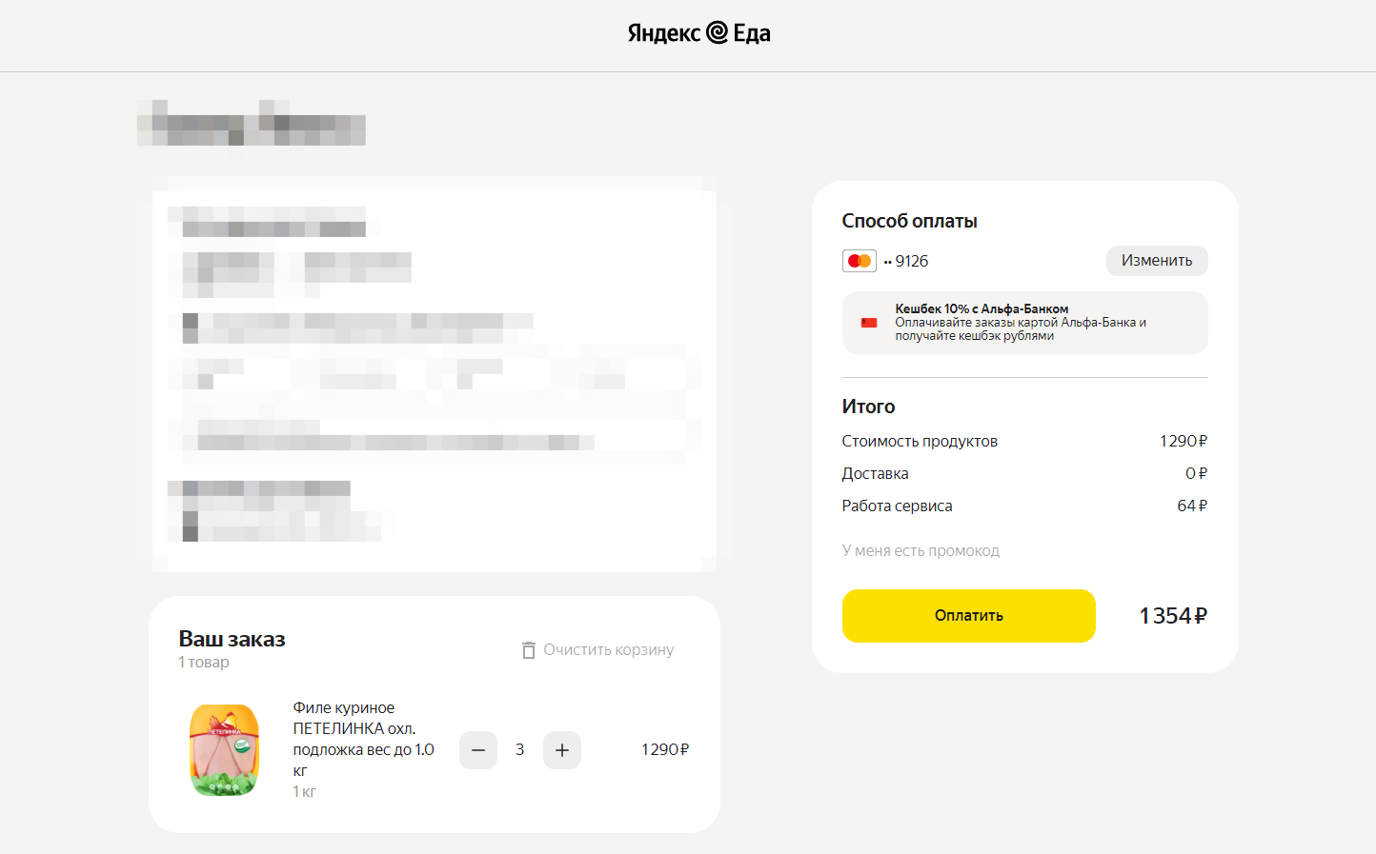
Task: Decrease chicken fillet quantity with minus button
Action: [x=478, y=750]
